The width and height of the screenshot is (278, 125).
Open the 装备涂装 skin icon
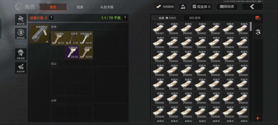tap(21, 54)
